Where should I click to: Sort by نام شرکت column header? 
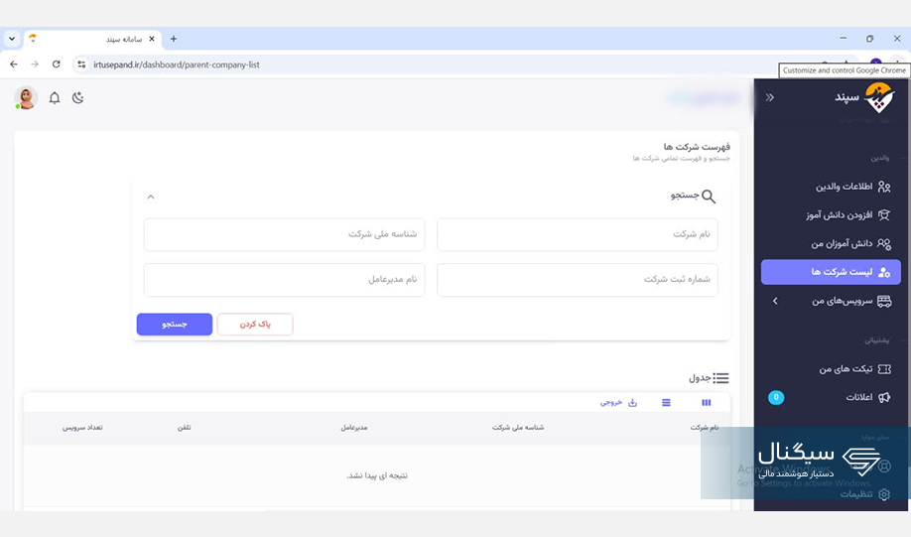705,428
